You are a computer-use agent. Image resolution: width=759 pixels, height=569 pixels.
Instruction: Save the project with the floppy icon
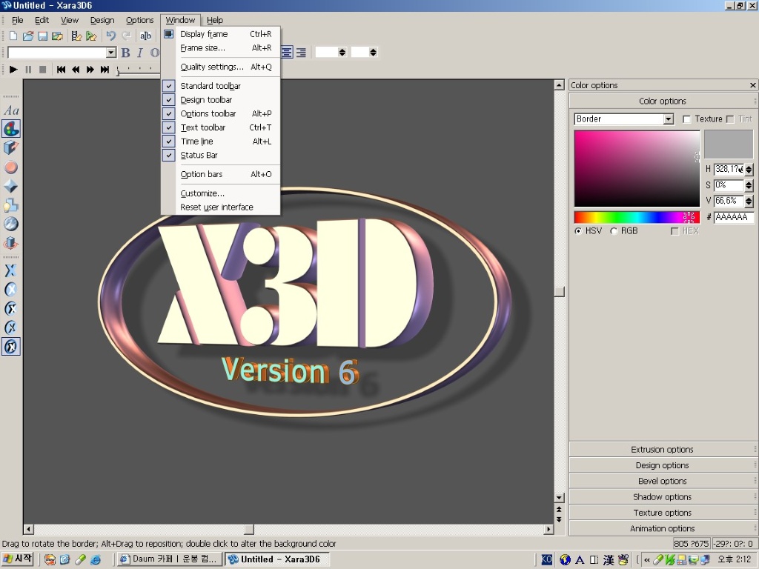pyautogui.click(x=42, y=36)
